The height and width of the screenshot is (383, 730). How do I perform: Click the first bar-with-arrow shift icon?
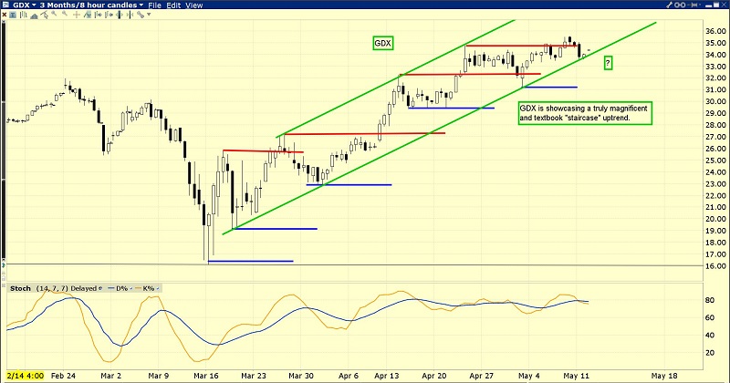click(99, 15)
